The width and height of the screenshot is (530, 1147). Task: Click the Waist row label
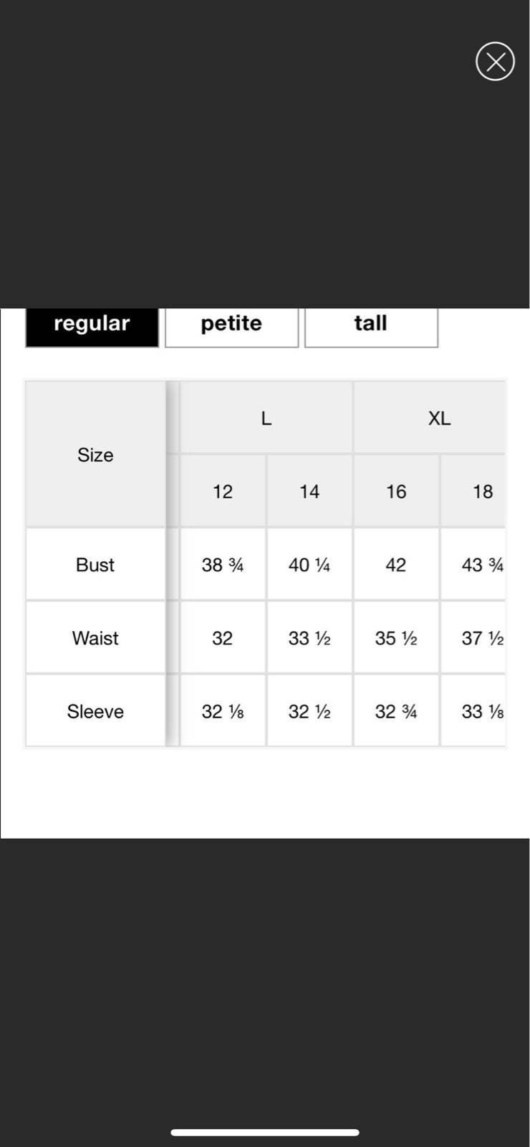coord(95,638)
